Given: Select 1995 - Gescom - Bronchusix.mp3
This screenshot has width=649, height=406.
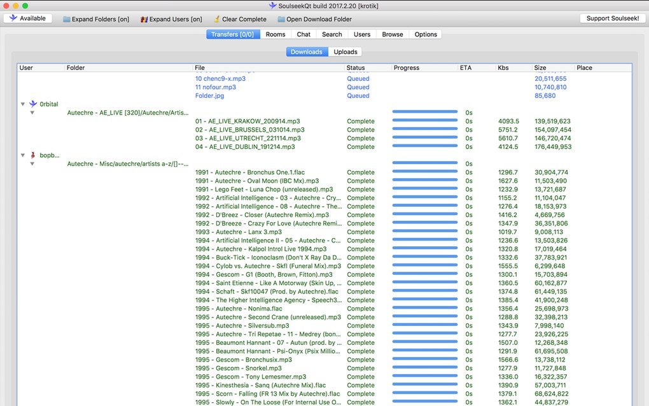Looking at the screenshot, I should point(243,360).
